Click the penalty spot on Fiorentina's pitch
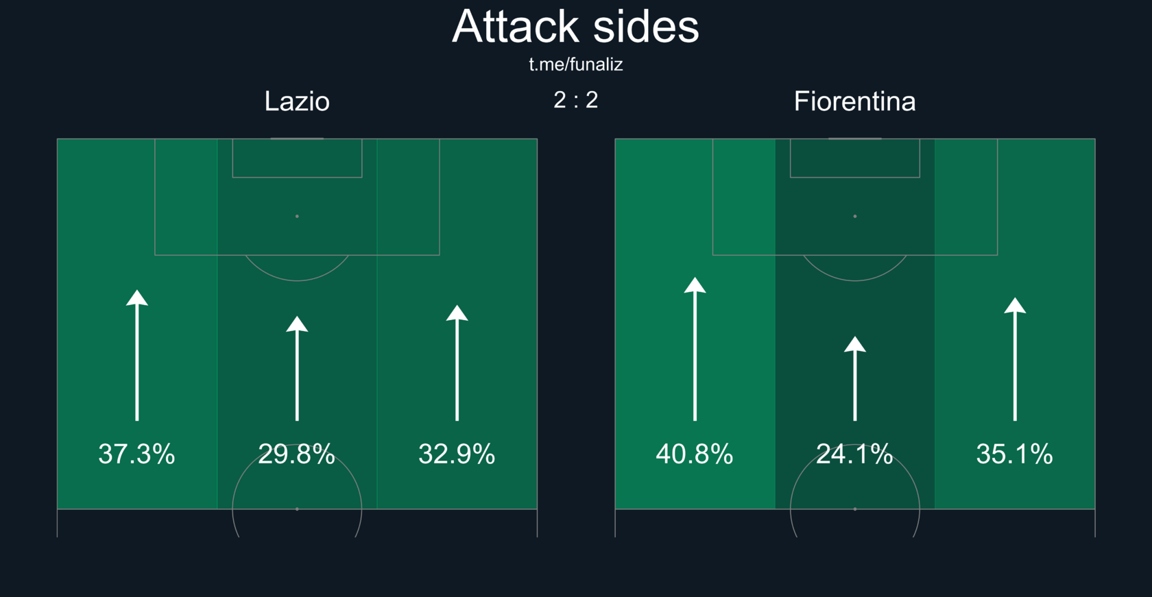This screenshot has height=597, width=1152. click(854, 216)
